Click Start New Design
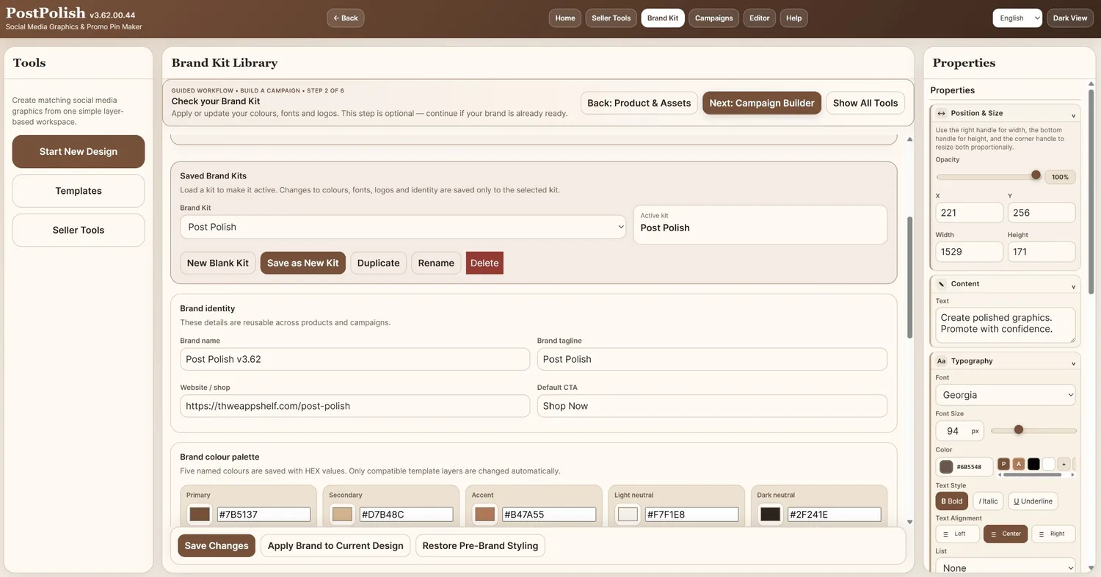 79,151
